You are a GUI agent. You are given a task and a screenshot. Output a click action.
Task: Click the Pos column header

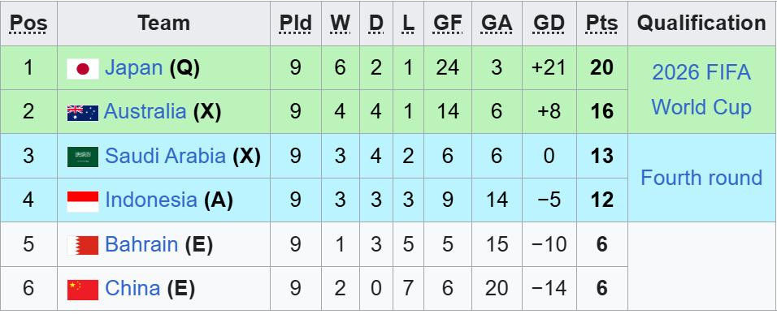pyautogui.click(x=28, y=24)
